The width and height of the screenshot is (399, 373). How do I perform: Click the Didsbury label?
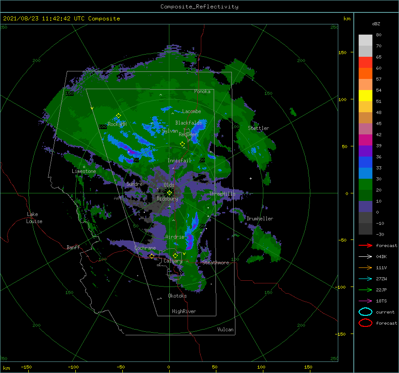(x=168, y=199)
